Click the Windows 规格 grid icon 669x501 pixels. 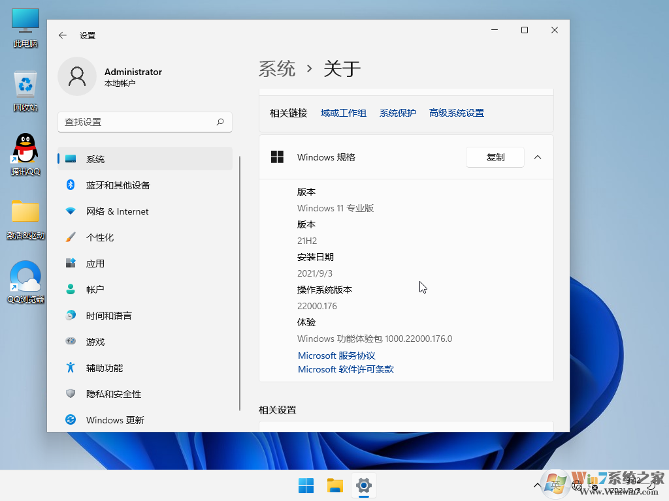277,157
